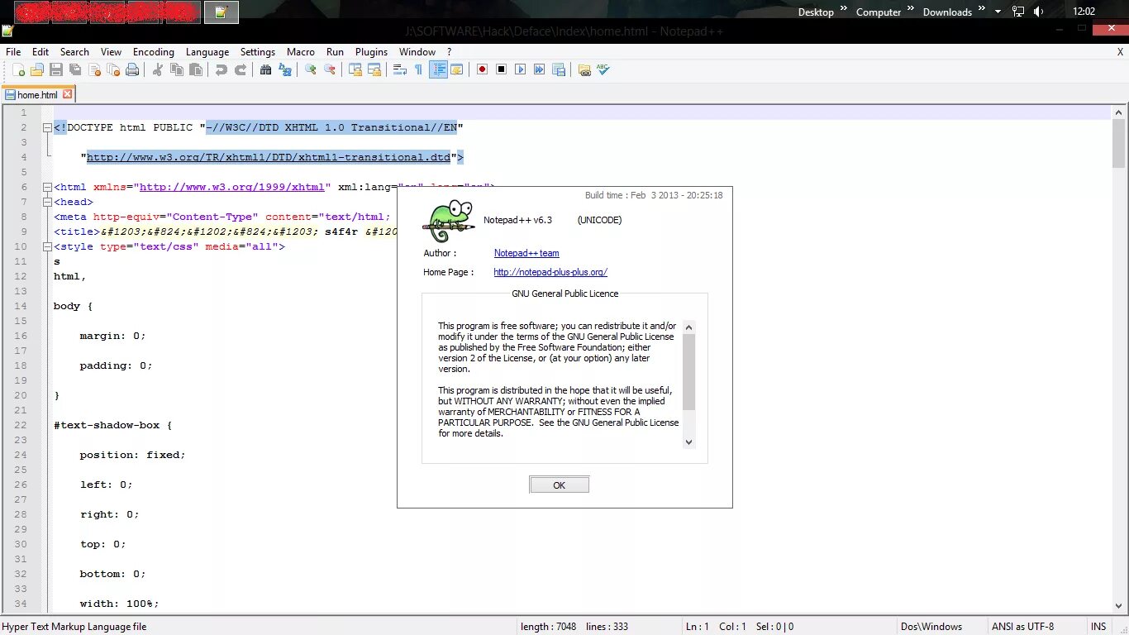Play back the recorded macro

tap(520, 69)
